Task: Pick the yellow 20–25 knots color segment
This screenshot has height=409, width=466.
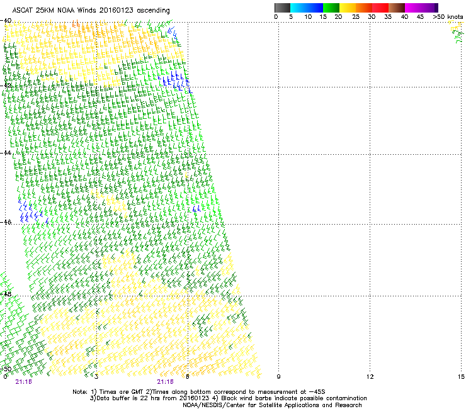Action: click(348, 8)
